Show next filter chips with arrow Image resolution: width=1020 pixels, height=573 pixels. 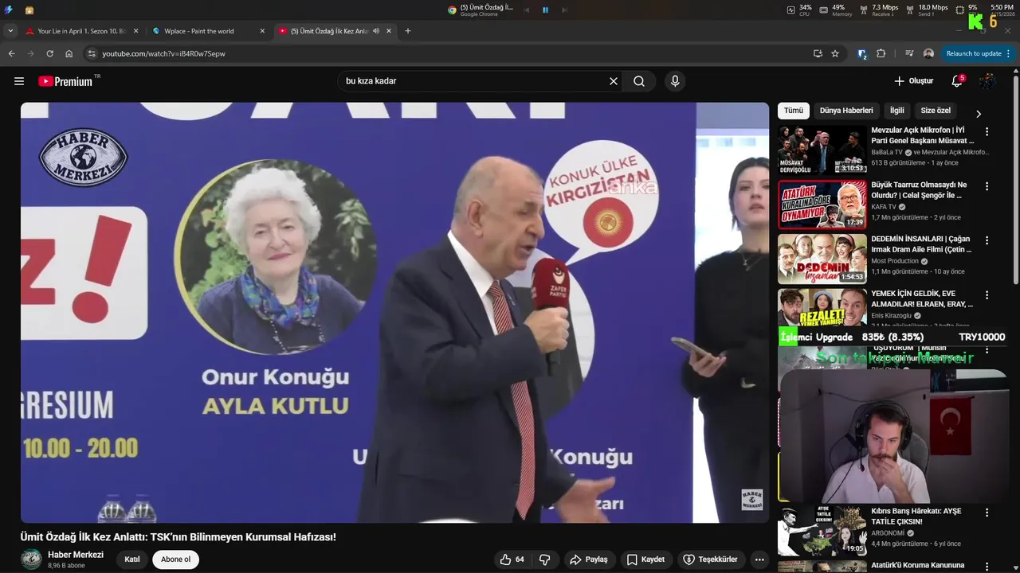point(979,114)
